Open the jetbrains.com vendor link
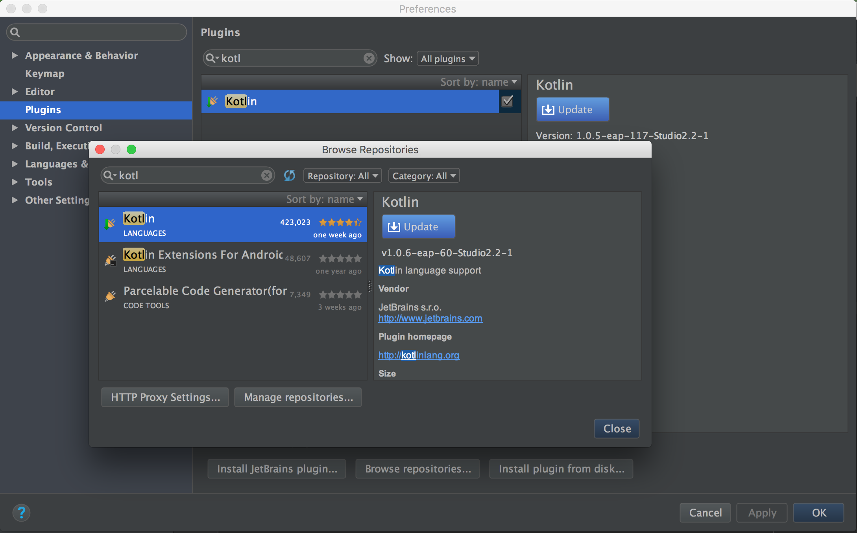The image size is (857, 533). click(430, 318)
